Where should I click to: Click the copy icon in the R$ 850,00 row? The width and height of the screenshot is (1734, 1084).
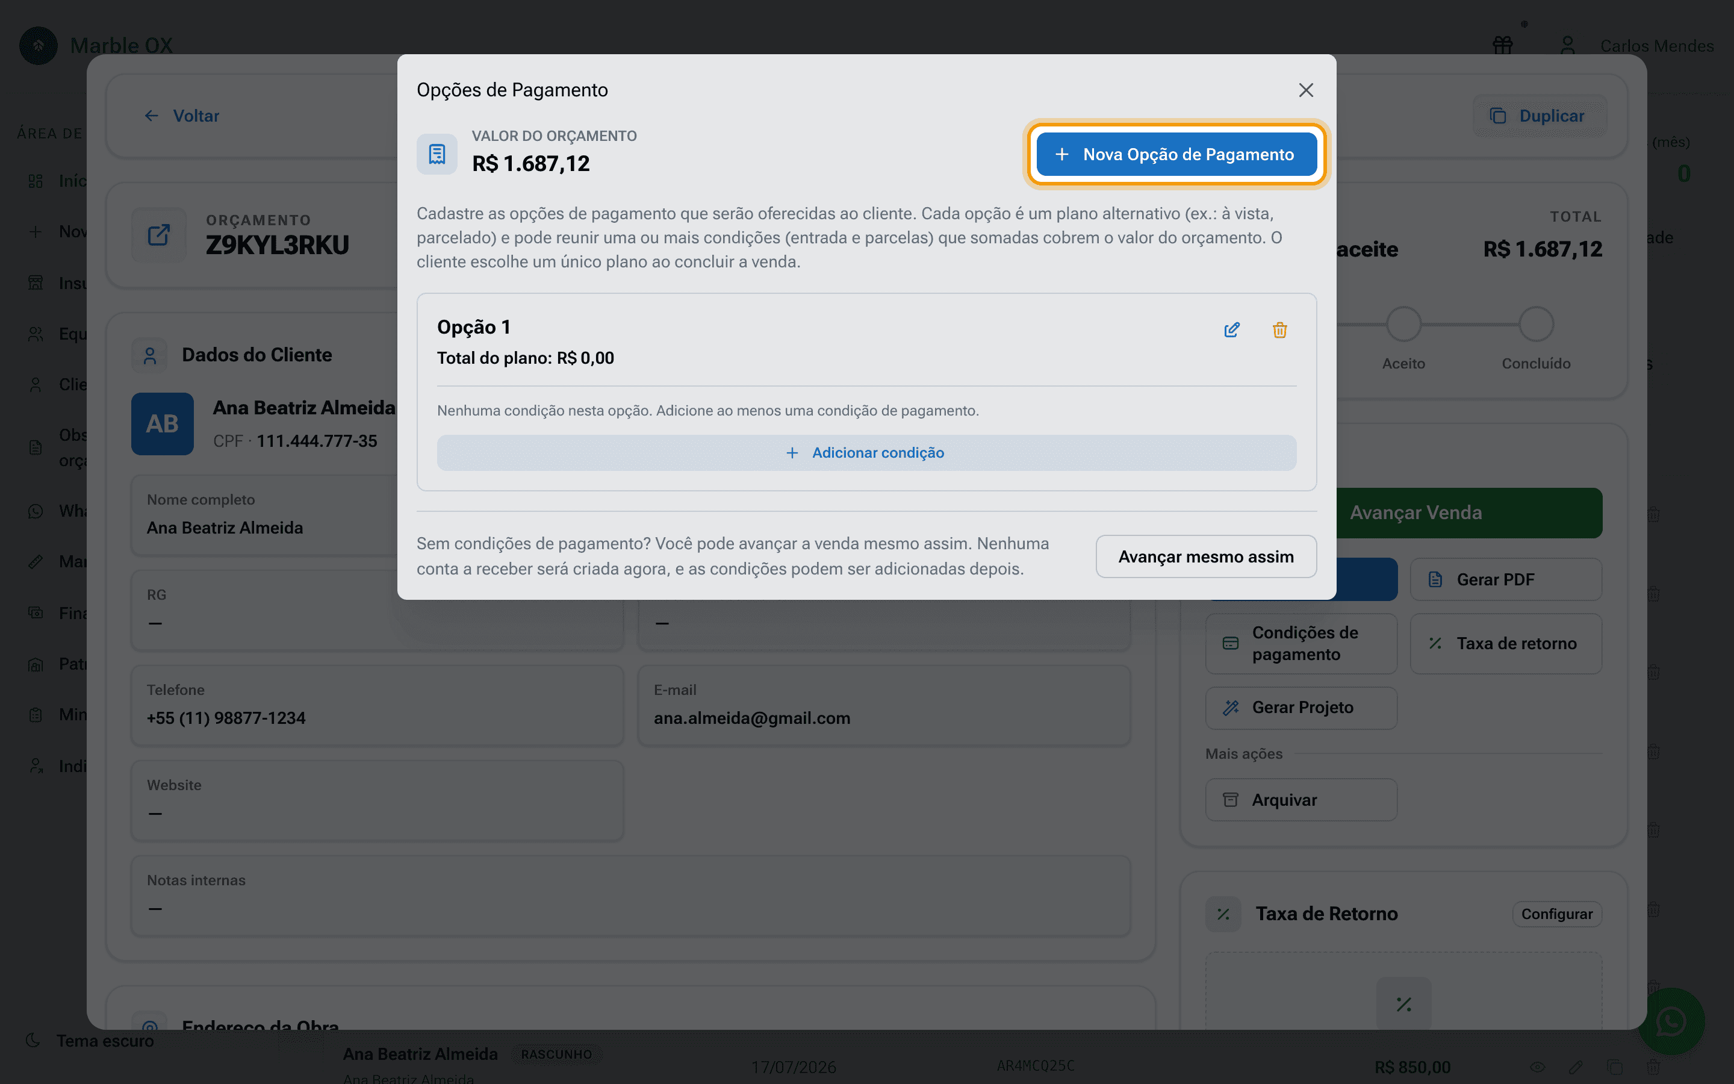click(1614, 1067)
